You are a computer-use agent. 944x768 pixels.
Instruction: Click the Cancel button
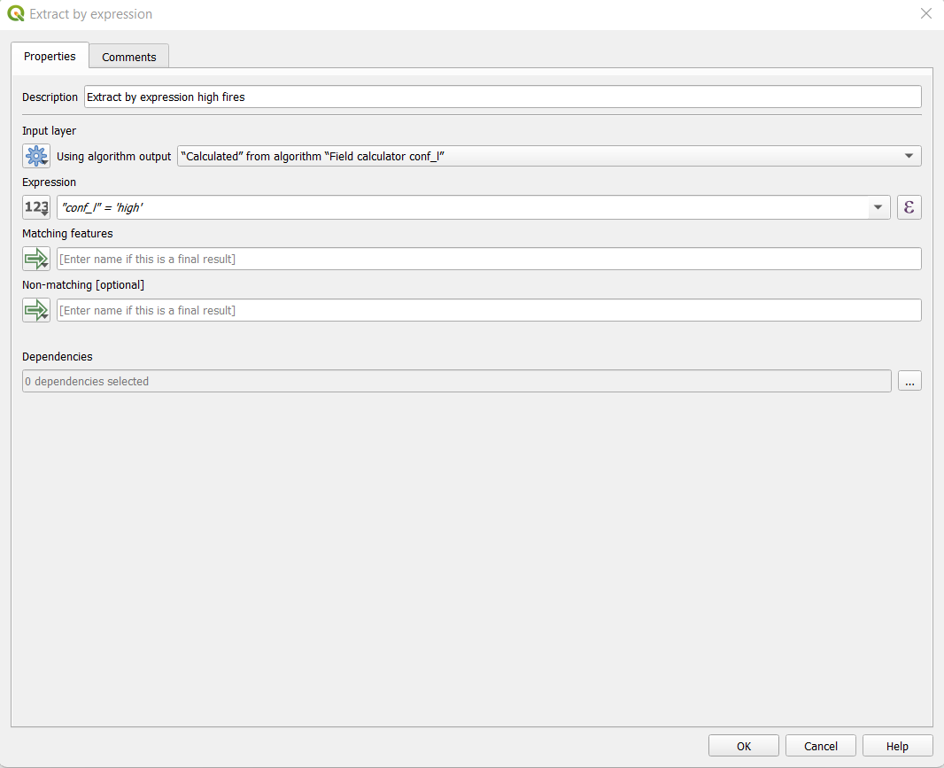coord(820,746)
